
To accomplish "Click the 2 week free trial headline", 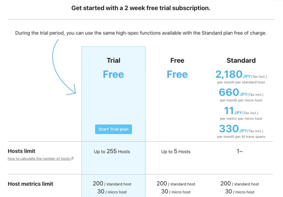I will click(x=141, y=8).
